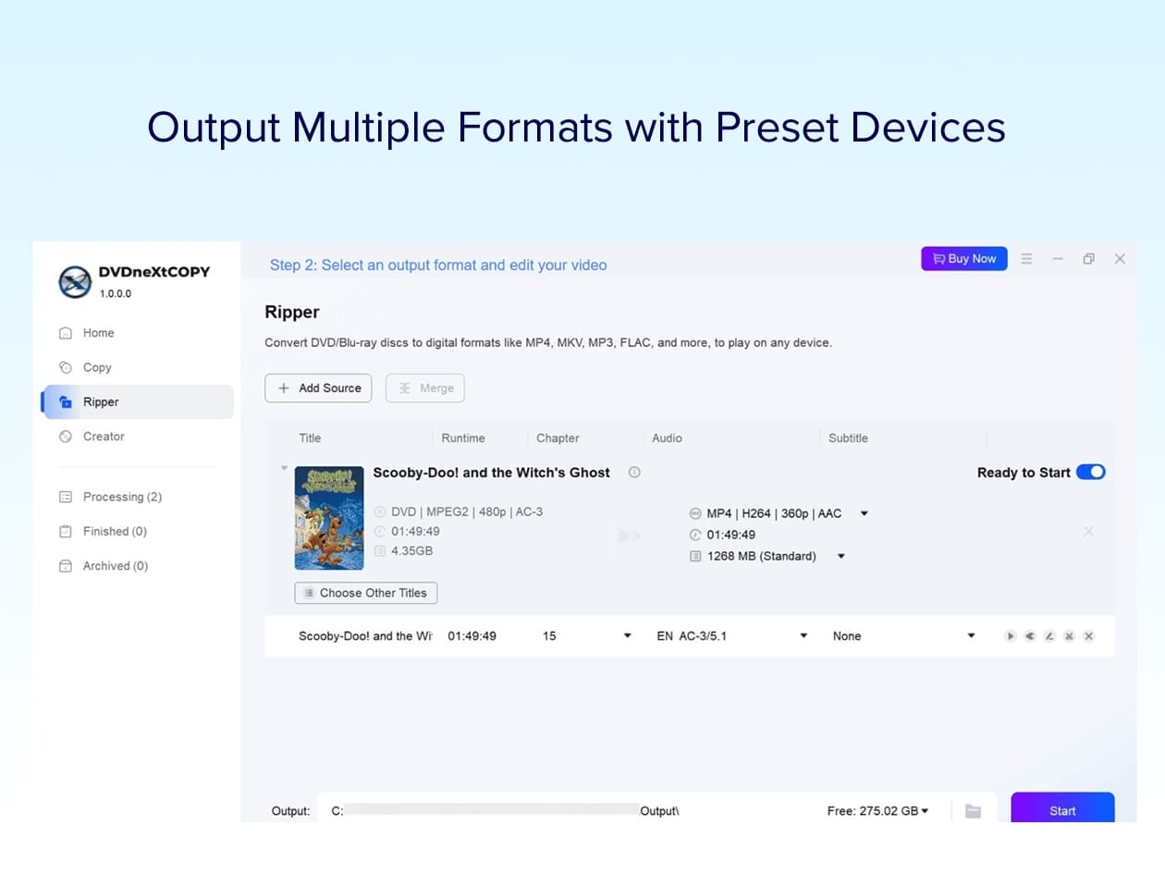This screenshot has height=875, width=1165.
Task: Click the Scooby-Doo cover thumbnail
Action: click(328, 518)
